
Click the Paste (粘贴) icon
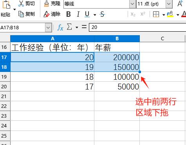click(6, 4)
